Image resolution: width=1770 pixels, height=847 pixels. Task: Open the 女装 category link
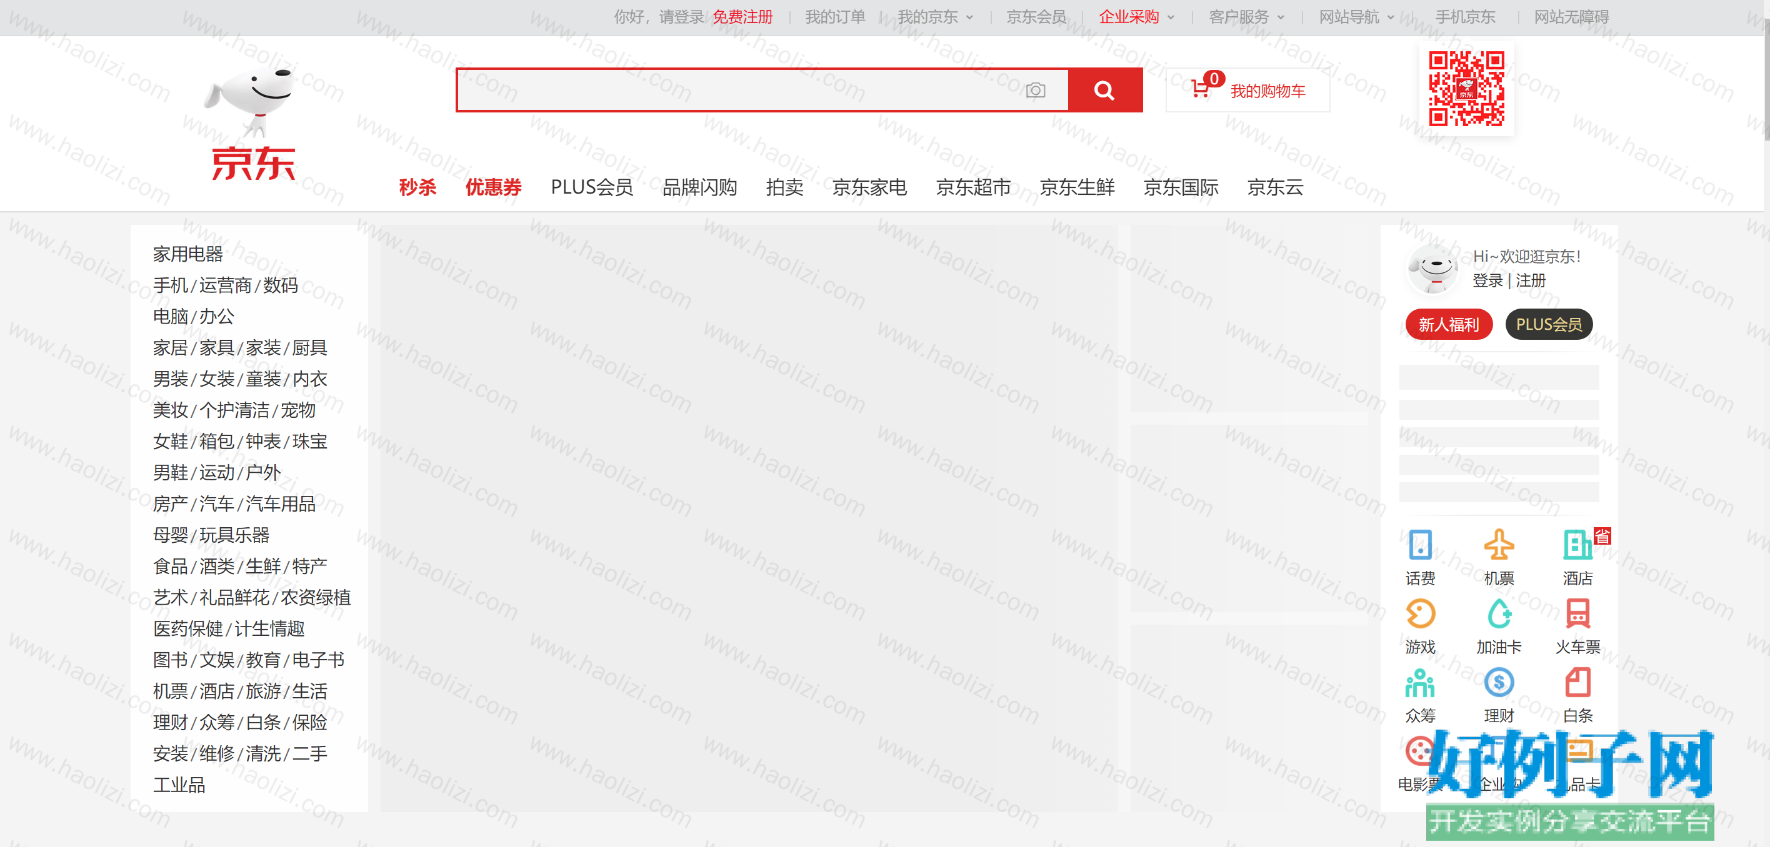217,379
